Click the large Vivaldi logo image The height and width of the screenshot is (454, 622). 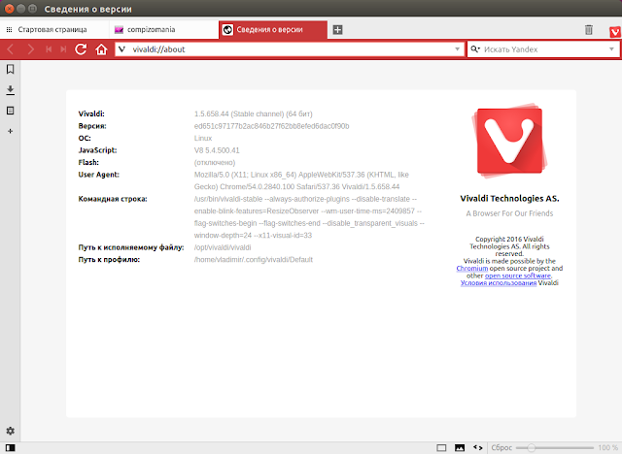pos(509,141)
